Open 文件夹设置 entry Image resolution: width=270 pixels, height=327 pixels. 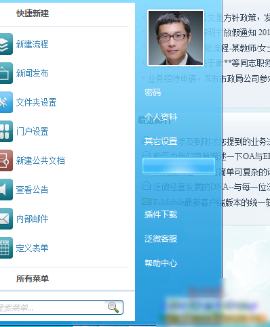pos(36,102)
